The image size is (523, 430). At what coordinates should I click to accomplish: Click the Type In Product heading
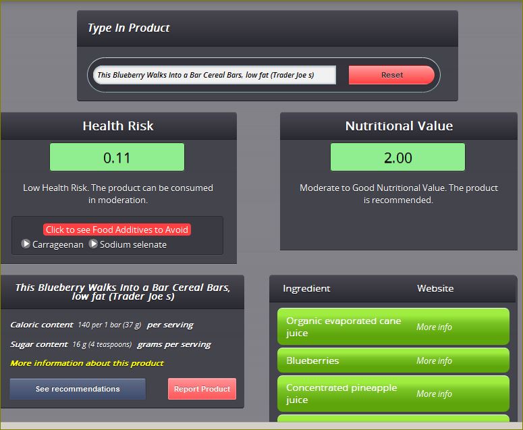129,28
